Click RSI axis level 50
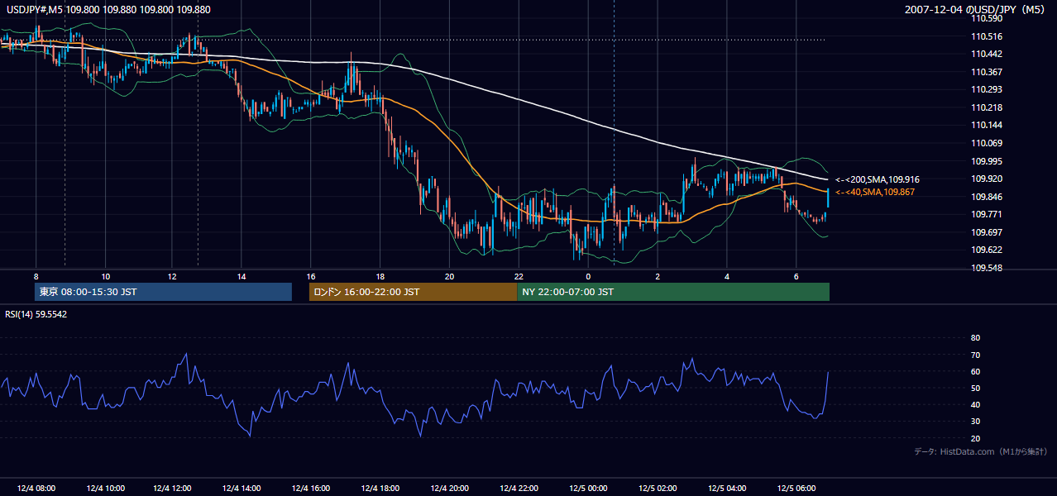This screenshot has width=1057, height=496. click(976, 388)
